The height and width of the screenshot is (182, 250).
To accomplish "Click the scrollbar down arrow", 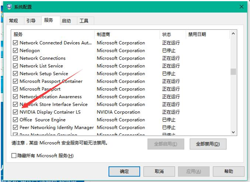I will 233,131.
